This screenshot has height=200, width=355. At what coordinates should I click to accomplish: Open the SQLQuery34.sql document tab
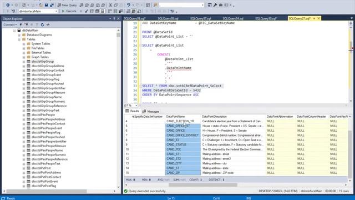click(233, 18)
